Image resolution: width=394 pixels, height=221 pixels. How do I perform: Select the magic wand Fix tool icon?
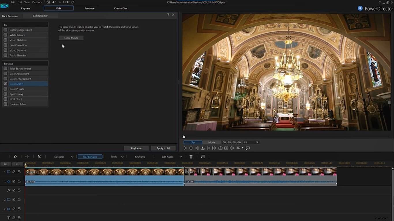pos(15,156)
